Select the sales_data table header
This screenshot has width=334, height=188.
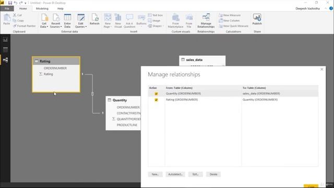point(202,60)
